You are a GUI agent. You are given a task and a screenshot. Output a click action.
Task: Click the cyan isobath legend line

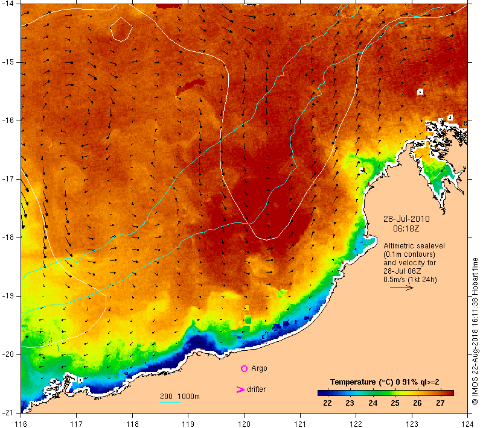click(170, 402)
